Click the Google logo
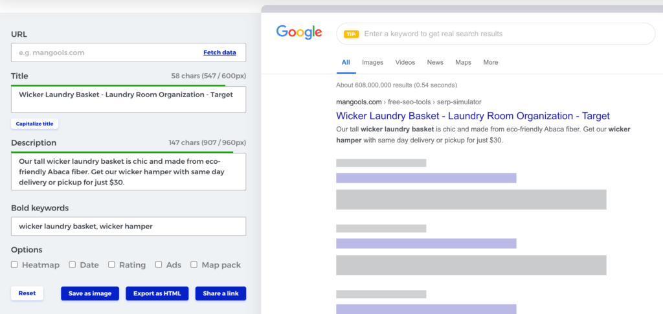Viewport: 663px width, 314px height. [x=299, y=32]
